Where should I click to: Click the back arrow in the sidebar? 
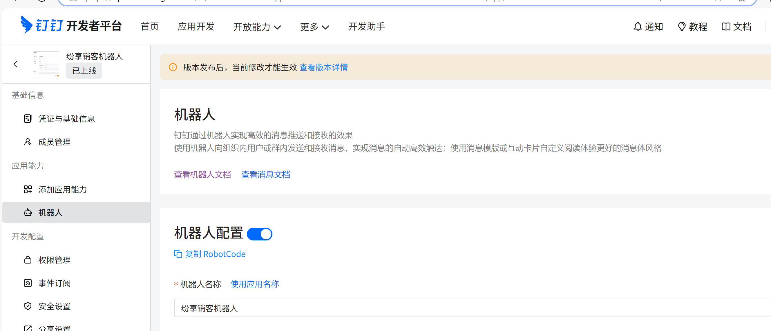pos(16,64)
